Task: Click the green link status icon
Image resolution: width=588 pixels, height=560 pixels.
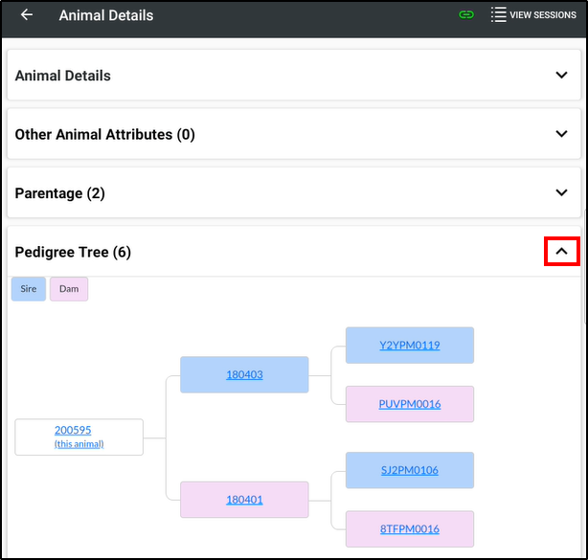Action: [466, 15]
